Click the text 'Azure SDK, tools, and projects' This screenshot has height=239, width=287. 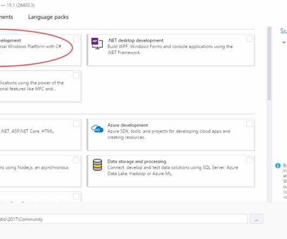point(138,131)
